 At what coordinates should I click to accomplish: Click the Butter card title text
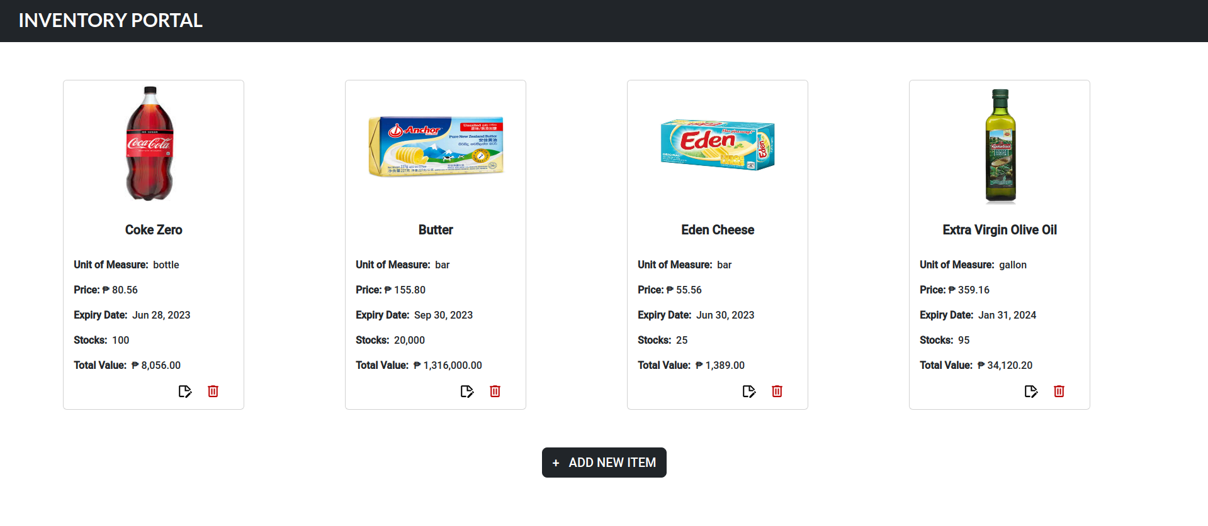click(435, 229)
